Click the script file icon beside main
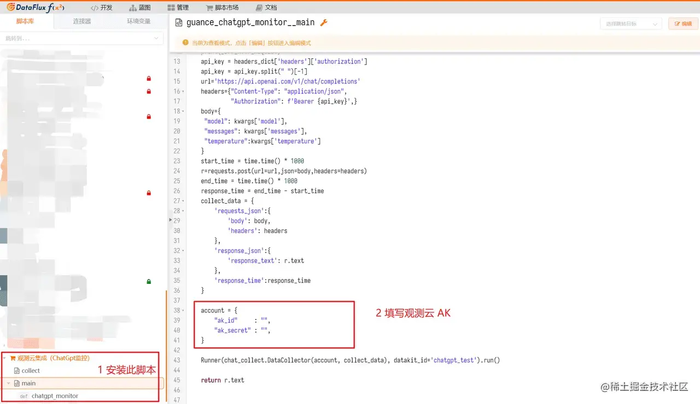The image size is (700, 404). tap(16, 383)
